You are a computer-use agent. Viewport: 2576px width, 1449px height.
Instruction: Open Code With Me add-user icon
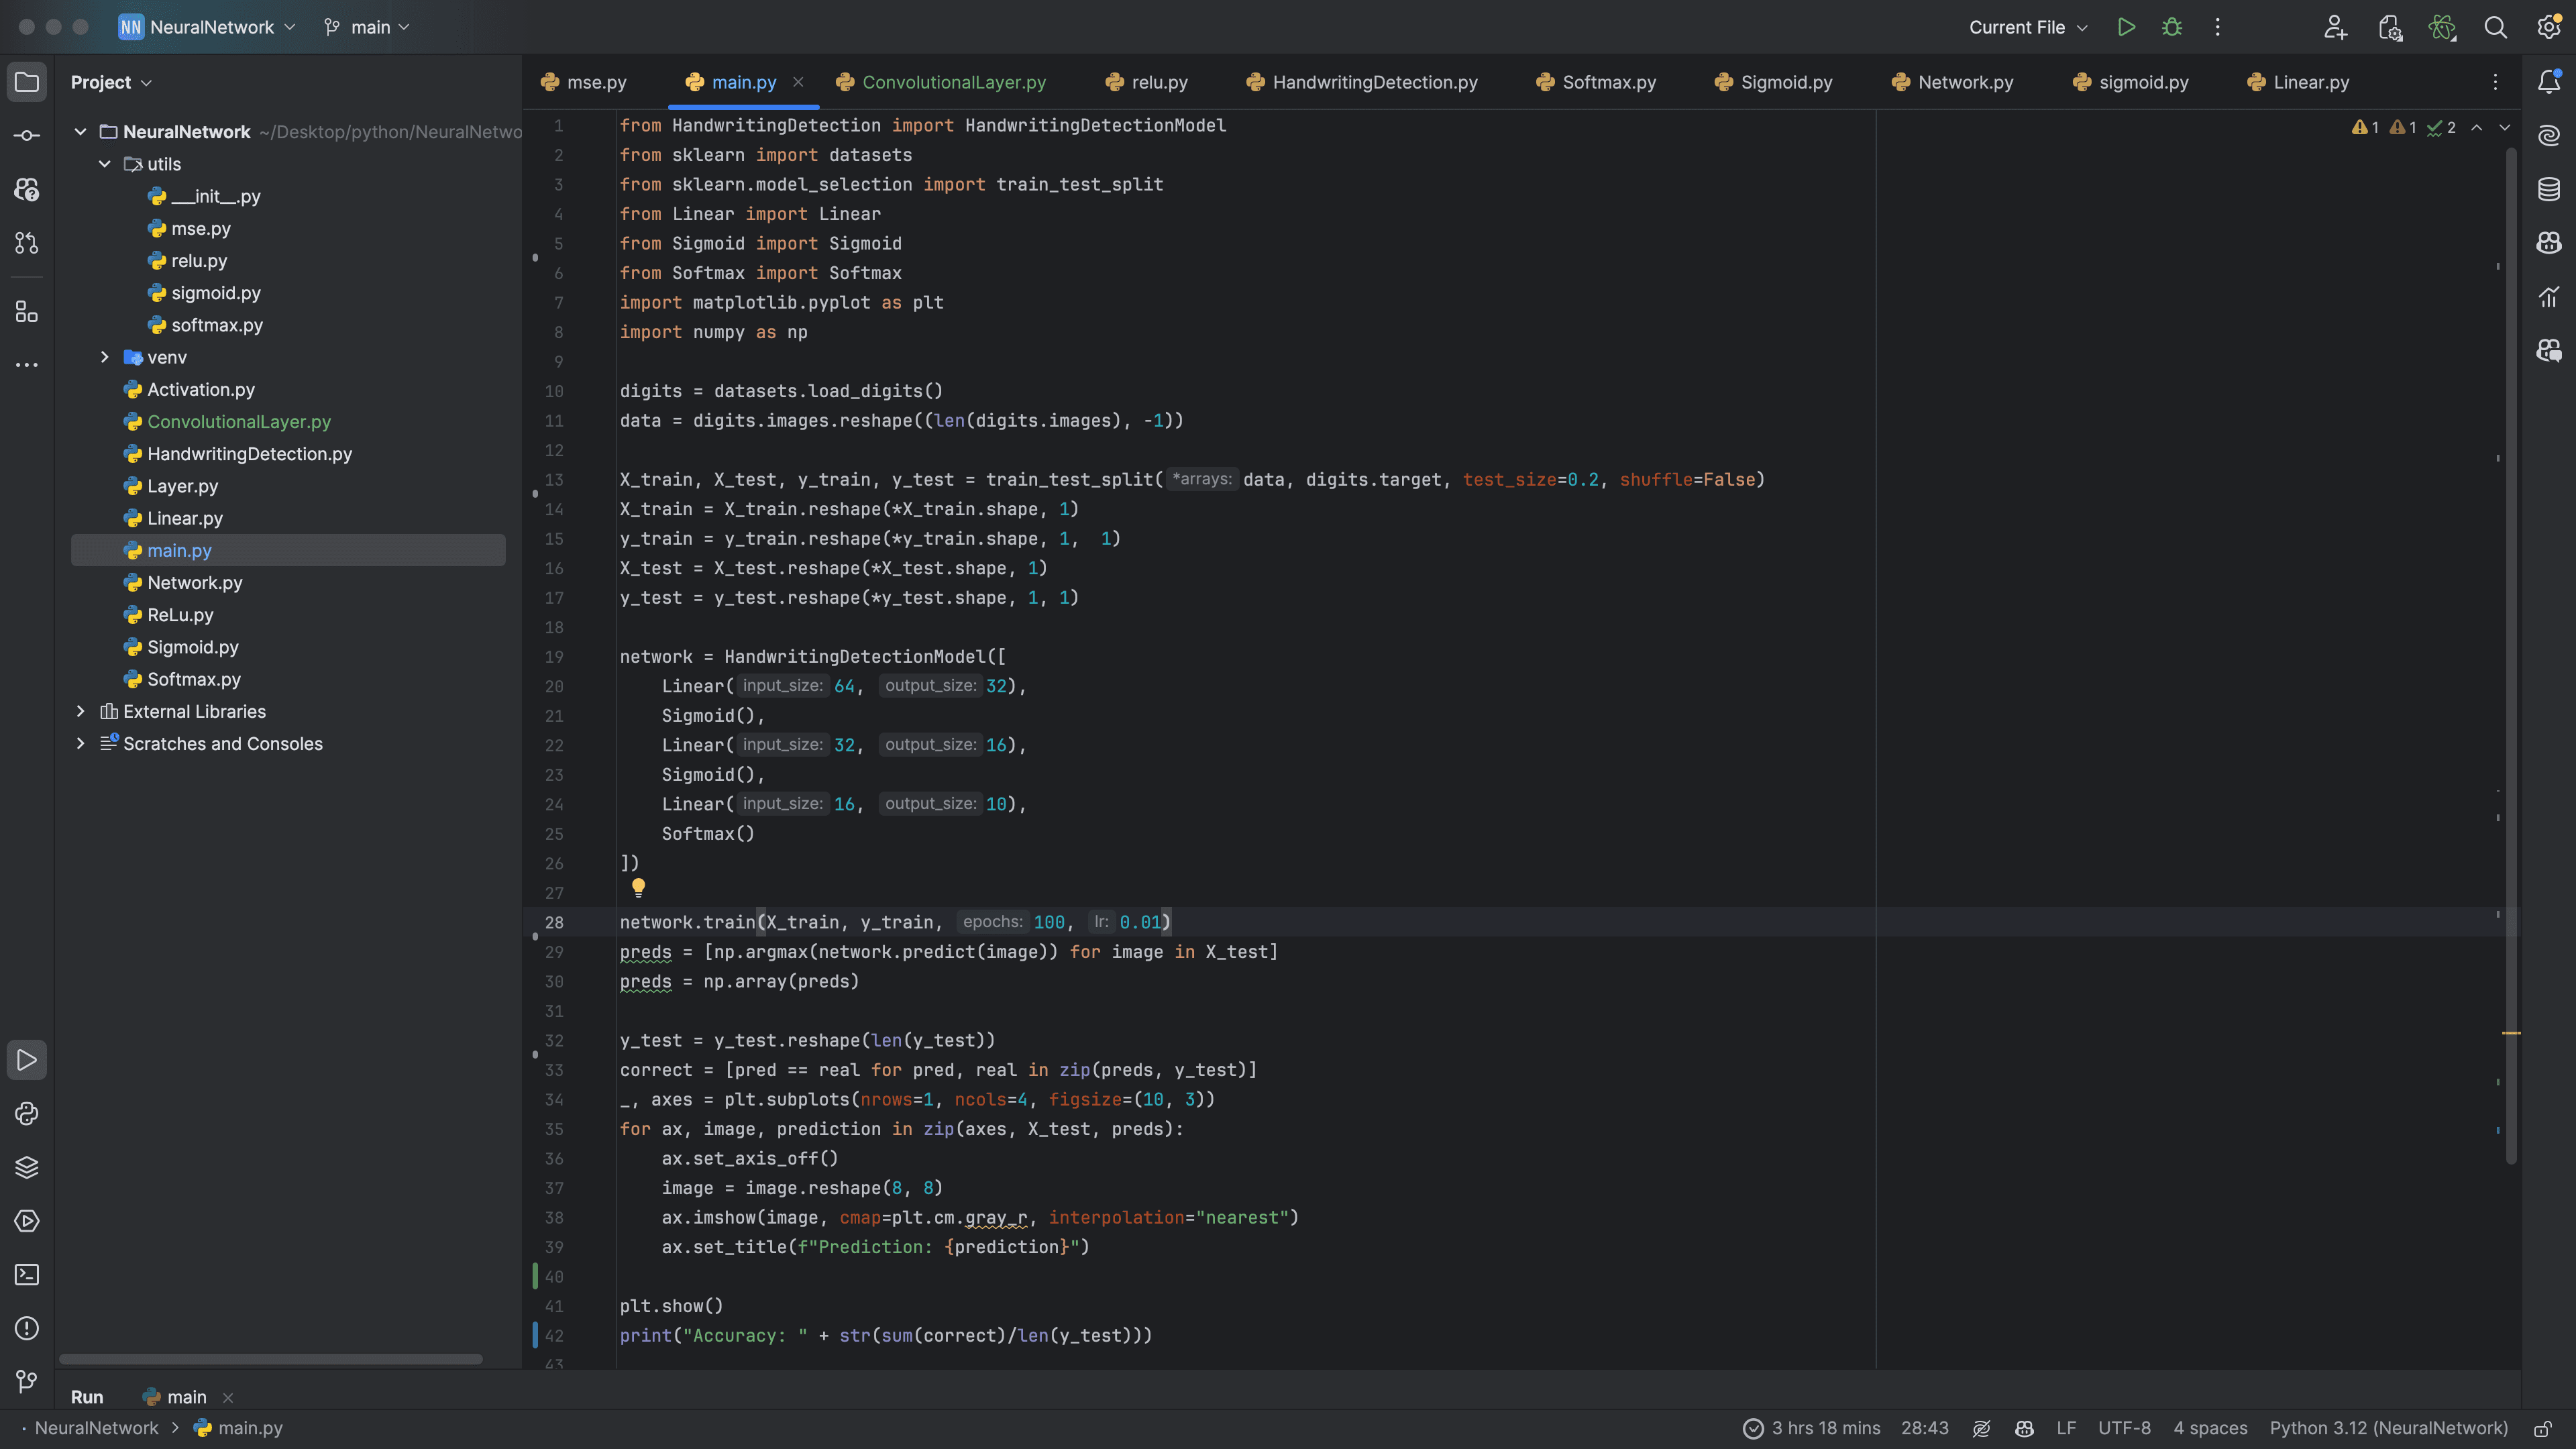2335,27
